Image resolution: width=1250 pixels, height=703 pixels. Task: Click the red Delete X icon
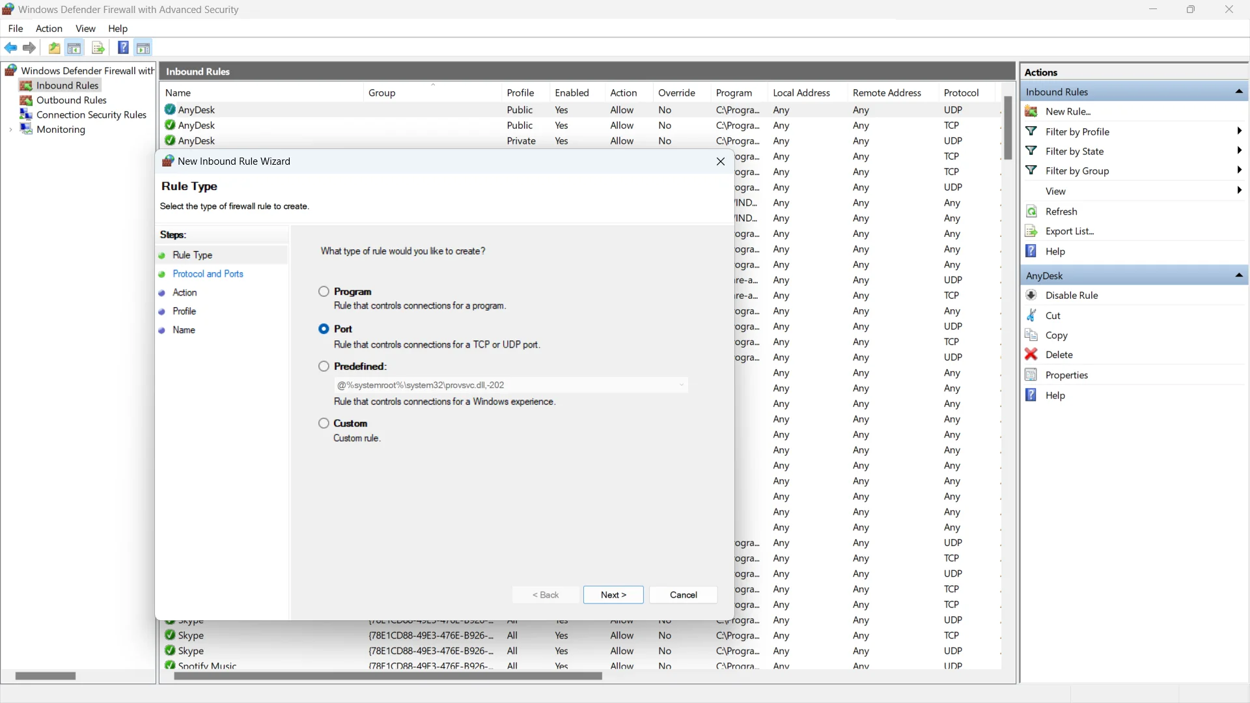click(1031, 354)
